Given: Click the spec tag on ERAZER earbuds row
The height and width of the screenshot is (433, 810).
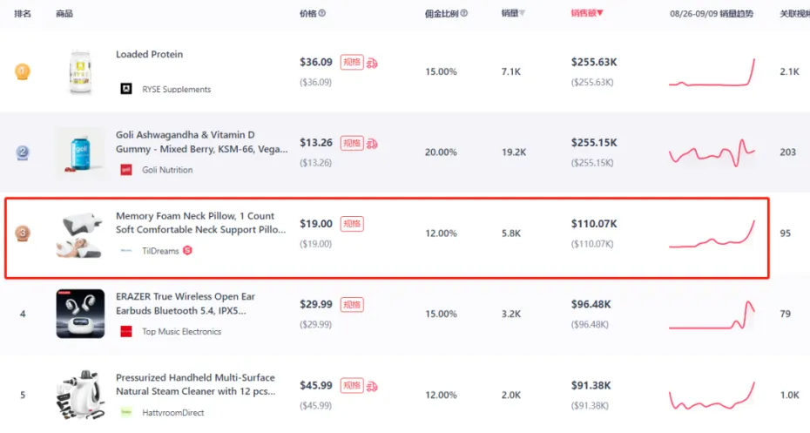Looking at the screenshot, I should (352, 304).
